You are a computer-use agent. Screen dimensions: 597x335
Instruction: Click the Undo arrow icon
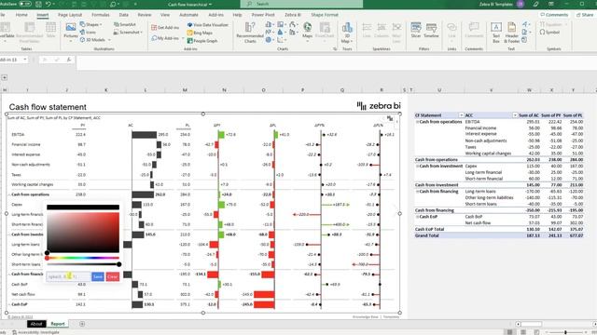(x=49, y=4)
